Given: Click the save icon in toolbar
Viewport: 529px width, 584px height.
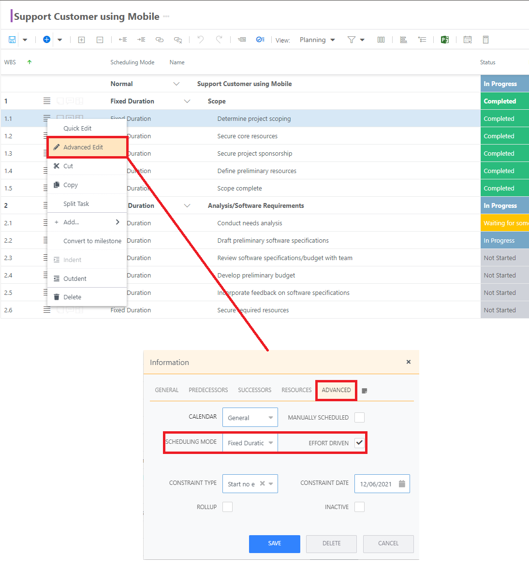Looking at the screenshot, I should pyautogui.click(x=12, y=40).
